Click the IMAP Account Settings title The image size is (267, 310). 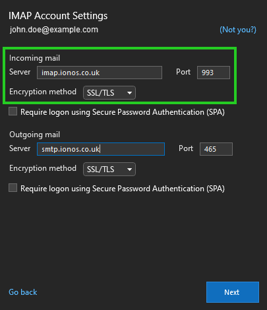(58, 16)
